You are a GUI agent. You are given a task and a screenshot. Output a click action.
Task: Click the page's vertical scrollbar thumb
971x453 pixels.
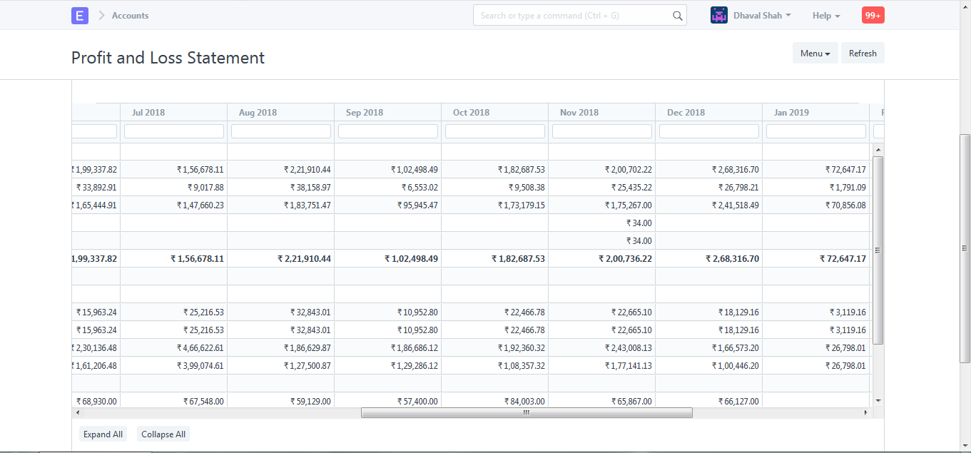[965, 248]
